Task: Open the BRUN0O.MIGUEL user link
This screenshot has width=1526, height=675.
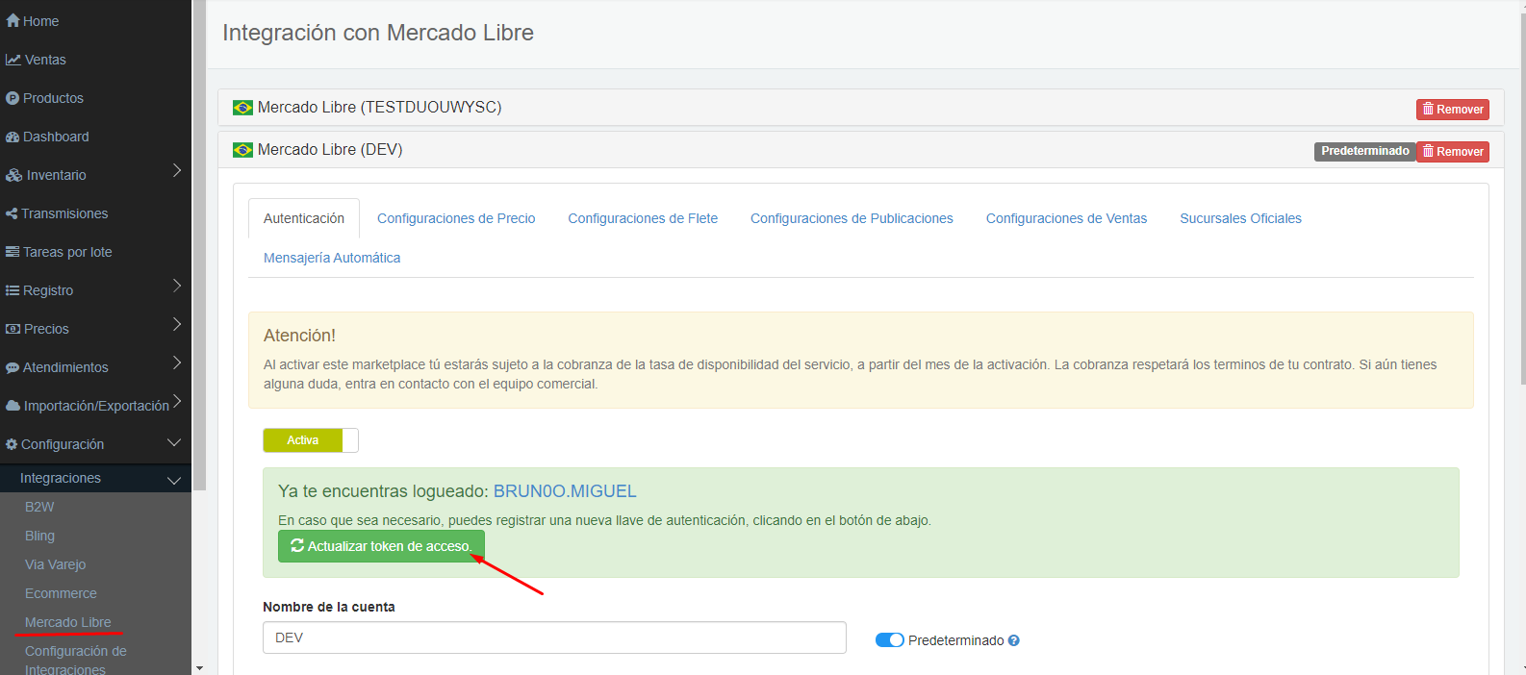Action: [x=565, y=491]
